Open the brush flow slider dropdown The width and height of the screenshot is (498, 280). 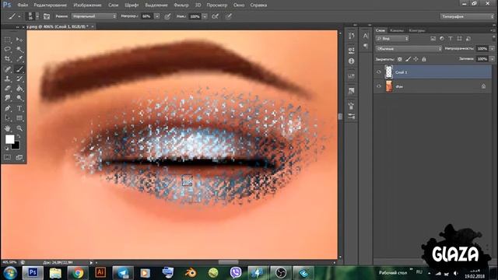[x=205, y=16]
